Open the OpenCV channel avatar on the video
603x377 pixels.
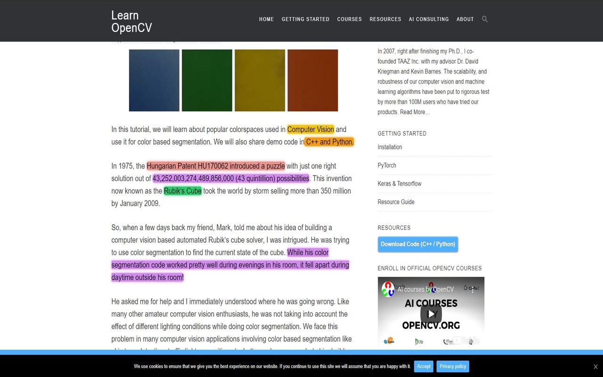pos(388,289)
